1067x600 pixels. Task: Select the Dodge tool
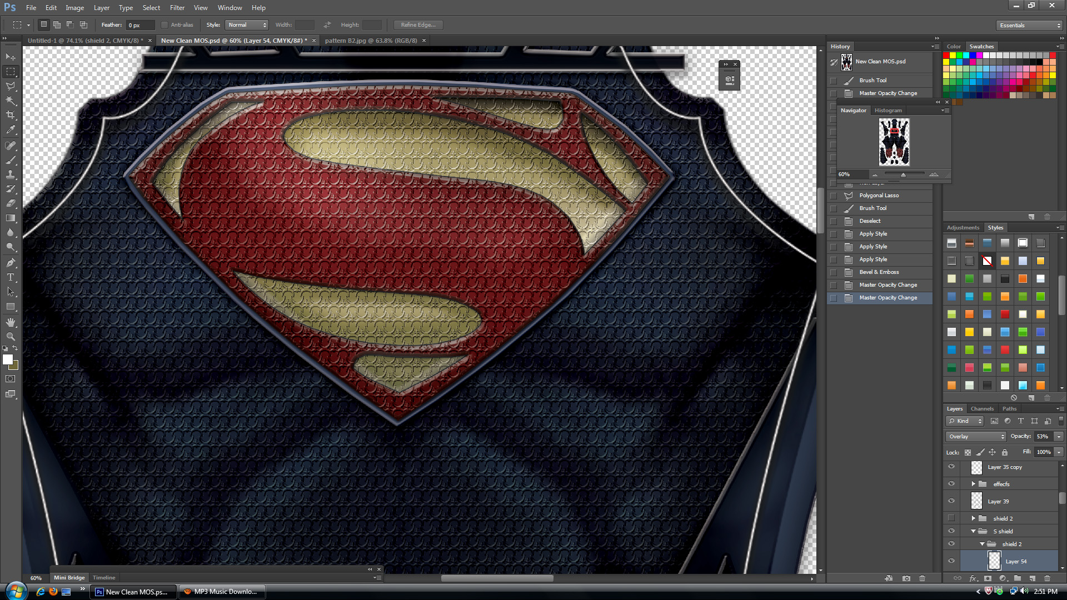tap(11, 247)
